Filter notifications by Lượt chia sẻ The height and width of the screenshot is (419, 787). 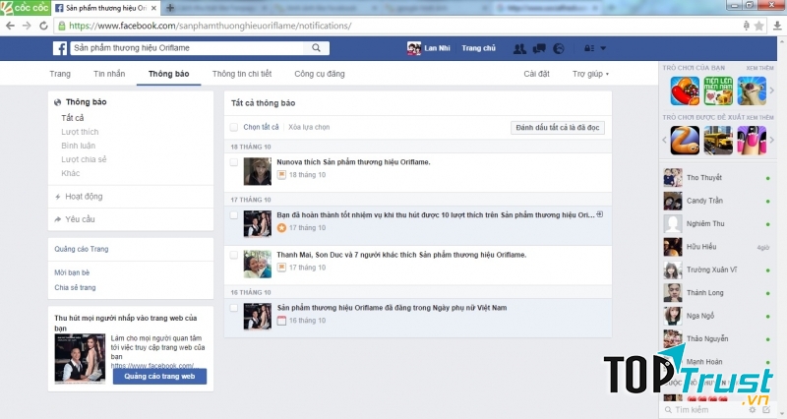84,159
